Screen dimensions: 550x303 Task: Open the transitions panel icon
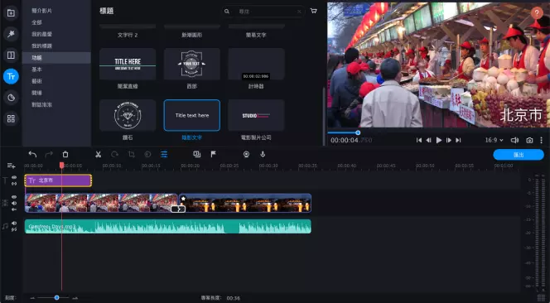point(11,55)
